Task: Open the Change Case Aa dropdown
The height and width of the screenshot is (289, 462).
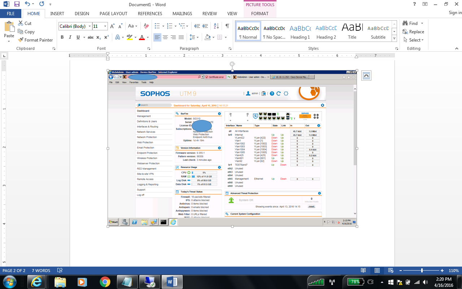Action: click(133, 26)
